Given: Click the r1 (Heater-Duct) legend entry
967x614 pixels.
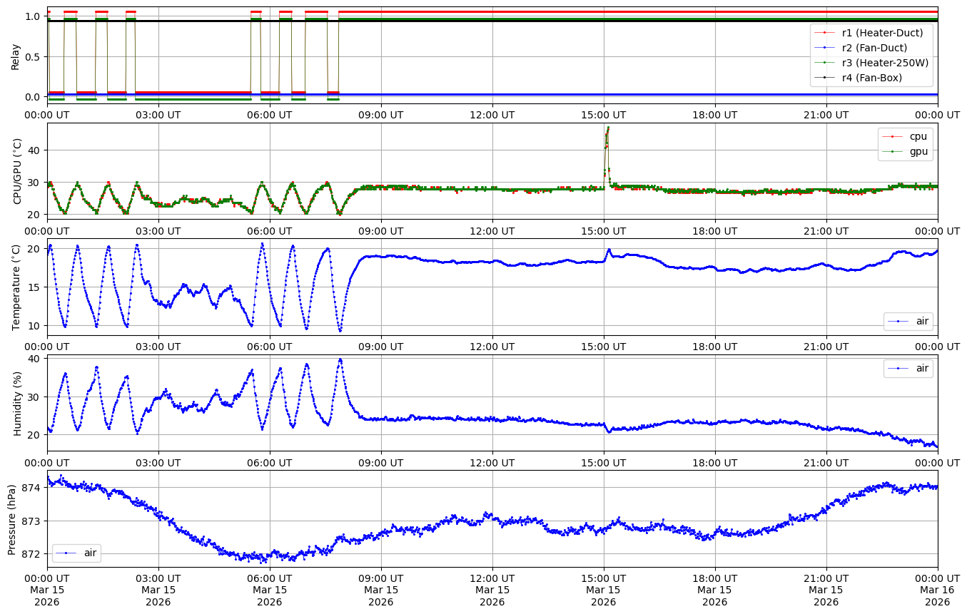Looking at the screenshot, I should point(882,32).
